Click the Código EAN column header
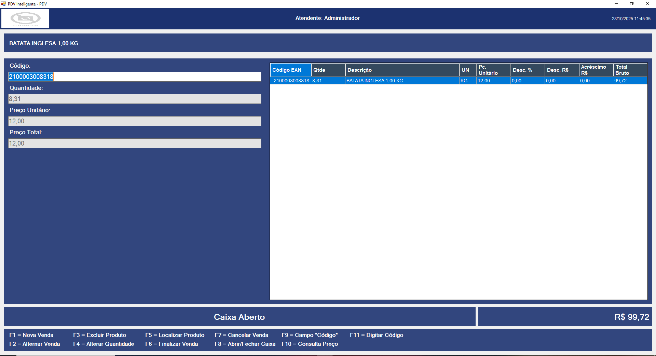This screenshot has width=656, height=356. [x=290, y=70]
